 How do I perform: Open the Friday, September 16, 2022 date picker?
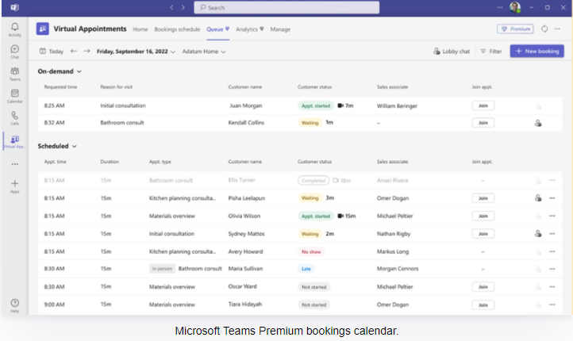pyautogui.click(x=136, y=52)
